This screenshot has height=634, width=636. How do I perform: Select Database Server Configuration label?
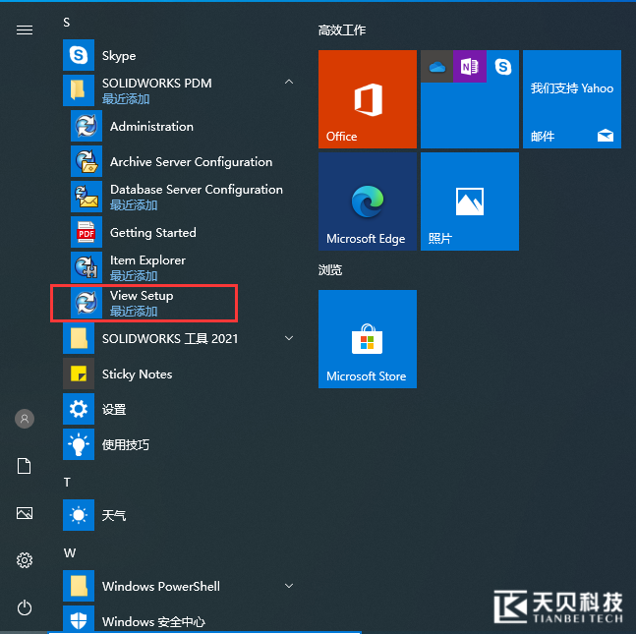(x=197, y=190)
